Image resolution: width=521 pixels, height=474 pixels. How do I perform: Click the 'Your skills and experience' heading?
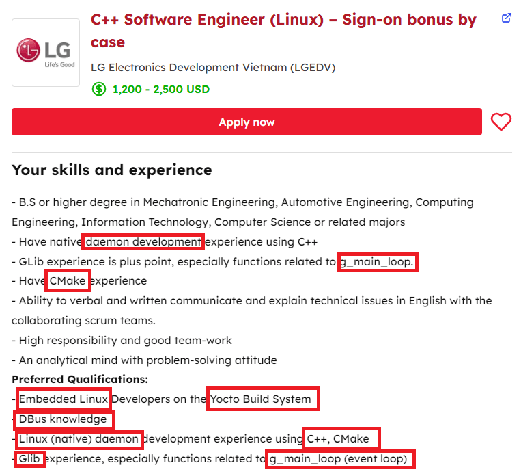click(x=112, y=170)
